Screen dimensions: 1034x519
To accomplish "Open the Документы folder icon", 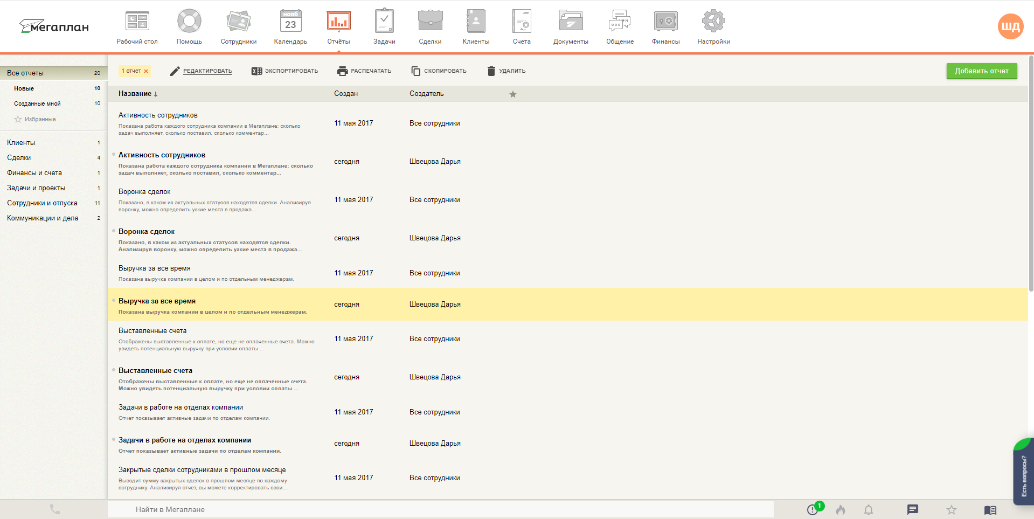I will tap(571, 21).
